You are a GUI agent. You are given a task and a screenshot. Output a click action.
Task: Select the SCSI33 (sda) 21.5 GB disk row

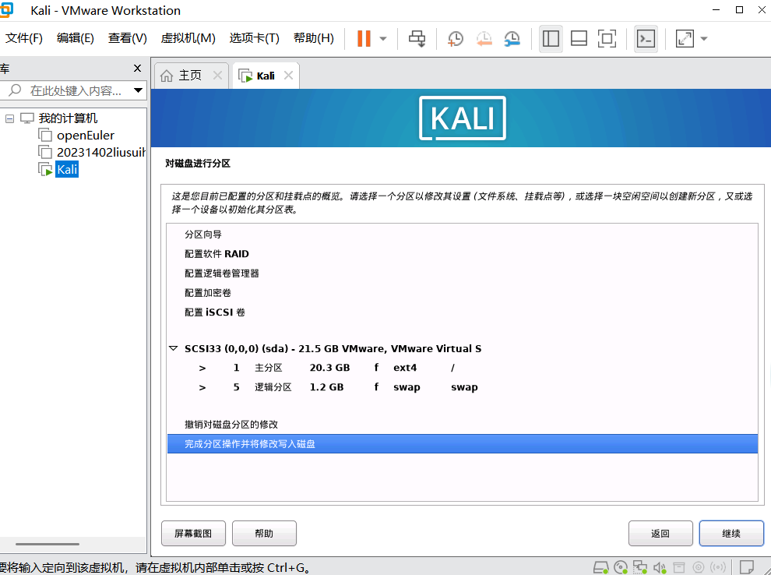point(333,349)
